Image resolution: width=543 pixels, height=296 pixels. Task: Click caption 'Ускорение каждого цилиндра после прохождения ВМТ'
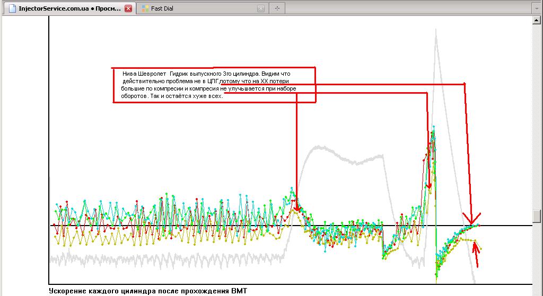pyautogui.click(x=148, y=291)
